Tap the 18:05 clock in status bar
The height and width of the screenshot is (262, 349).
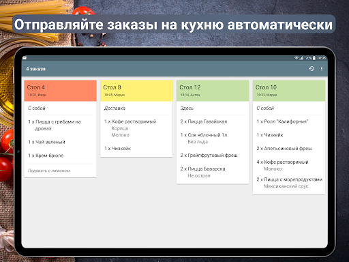(x=321, y=58)
